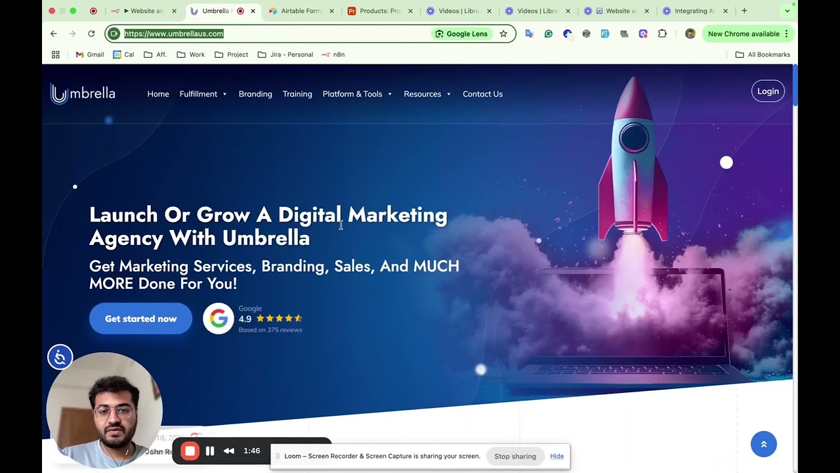Click the Hide link in sharing bar
This screenshot has height=473, width=840.
tap(556, 457)
